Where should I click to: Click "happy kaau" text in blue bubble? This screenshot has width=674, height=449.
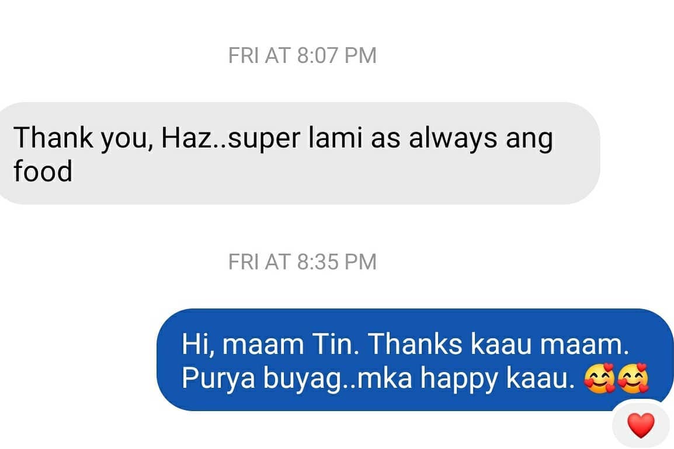point(498,379)
